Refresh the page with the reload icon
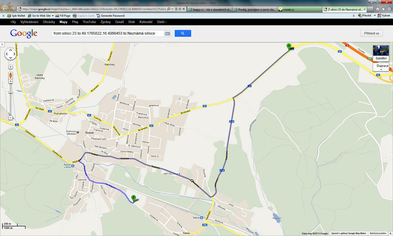Viewport: 393px width, 236px height. [x=180, y=9]
